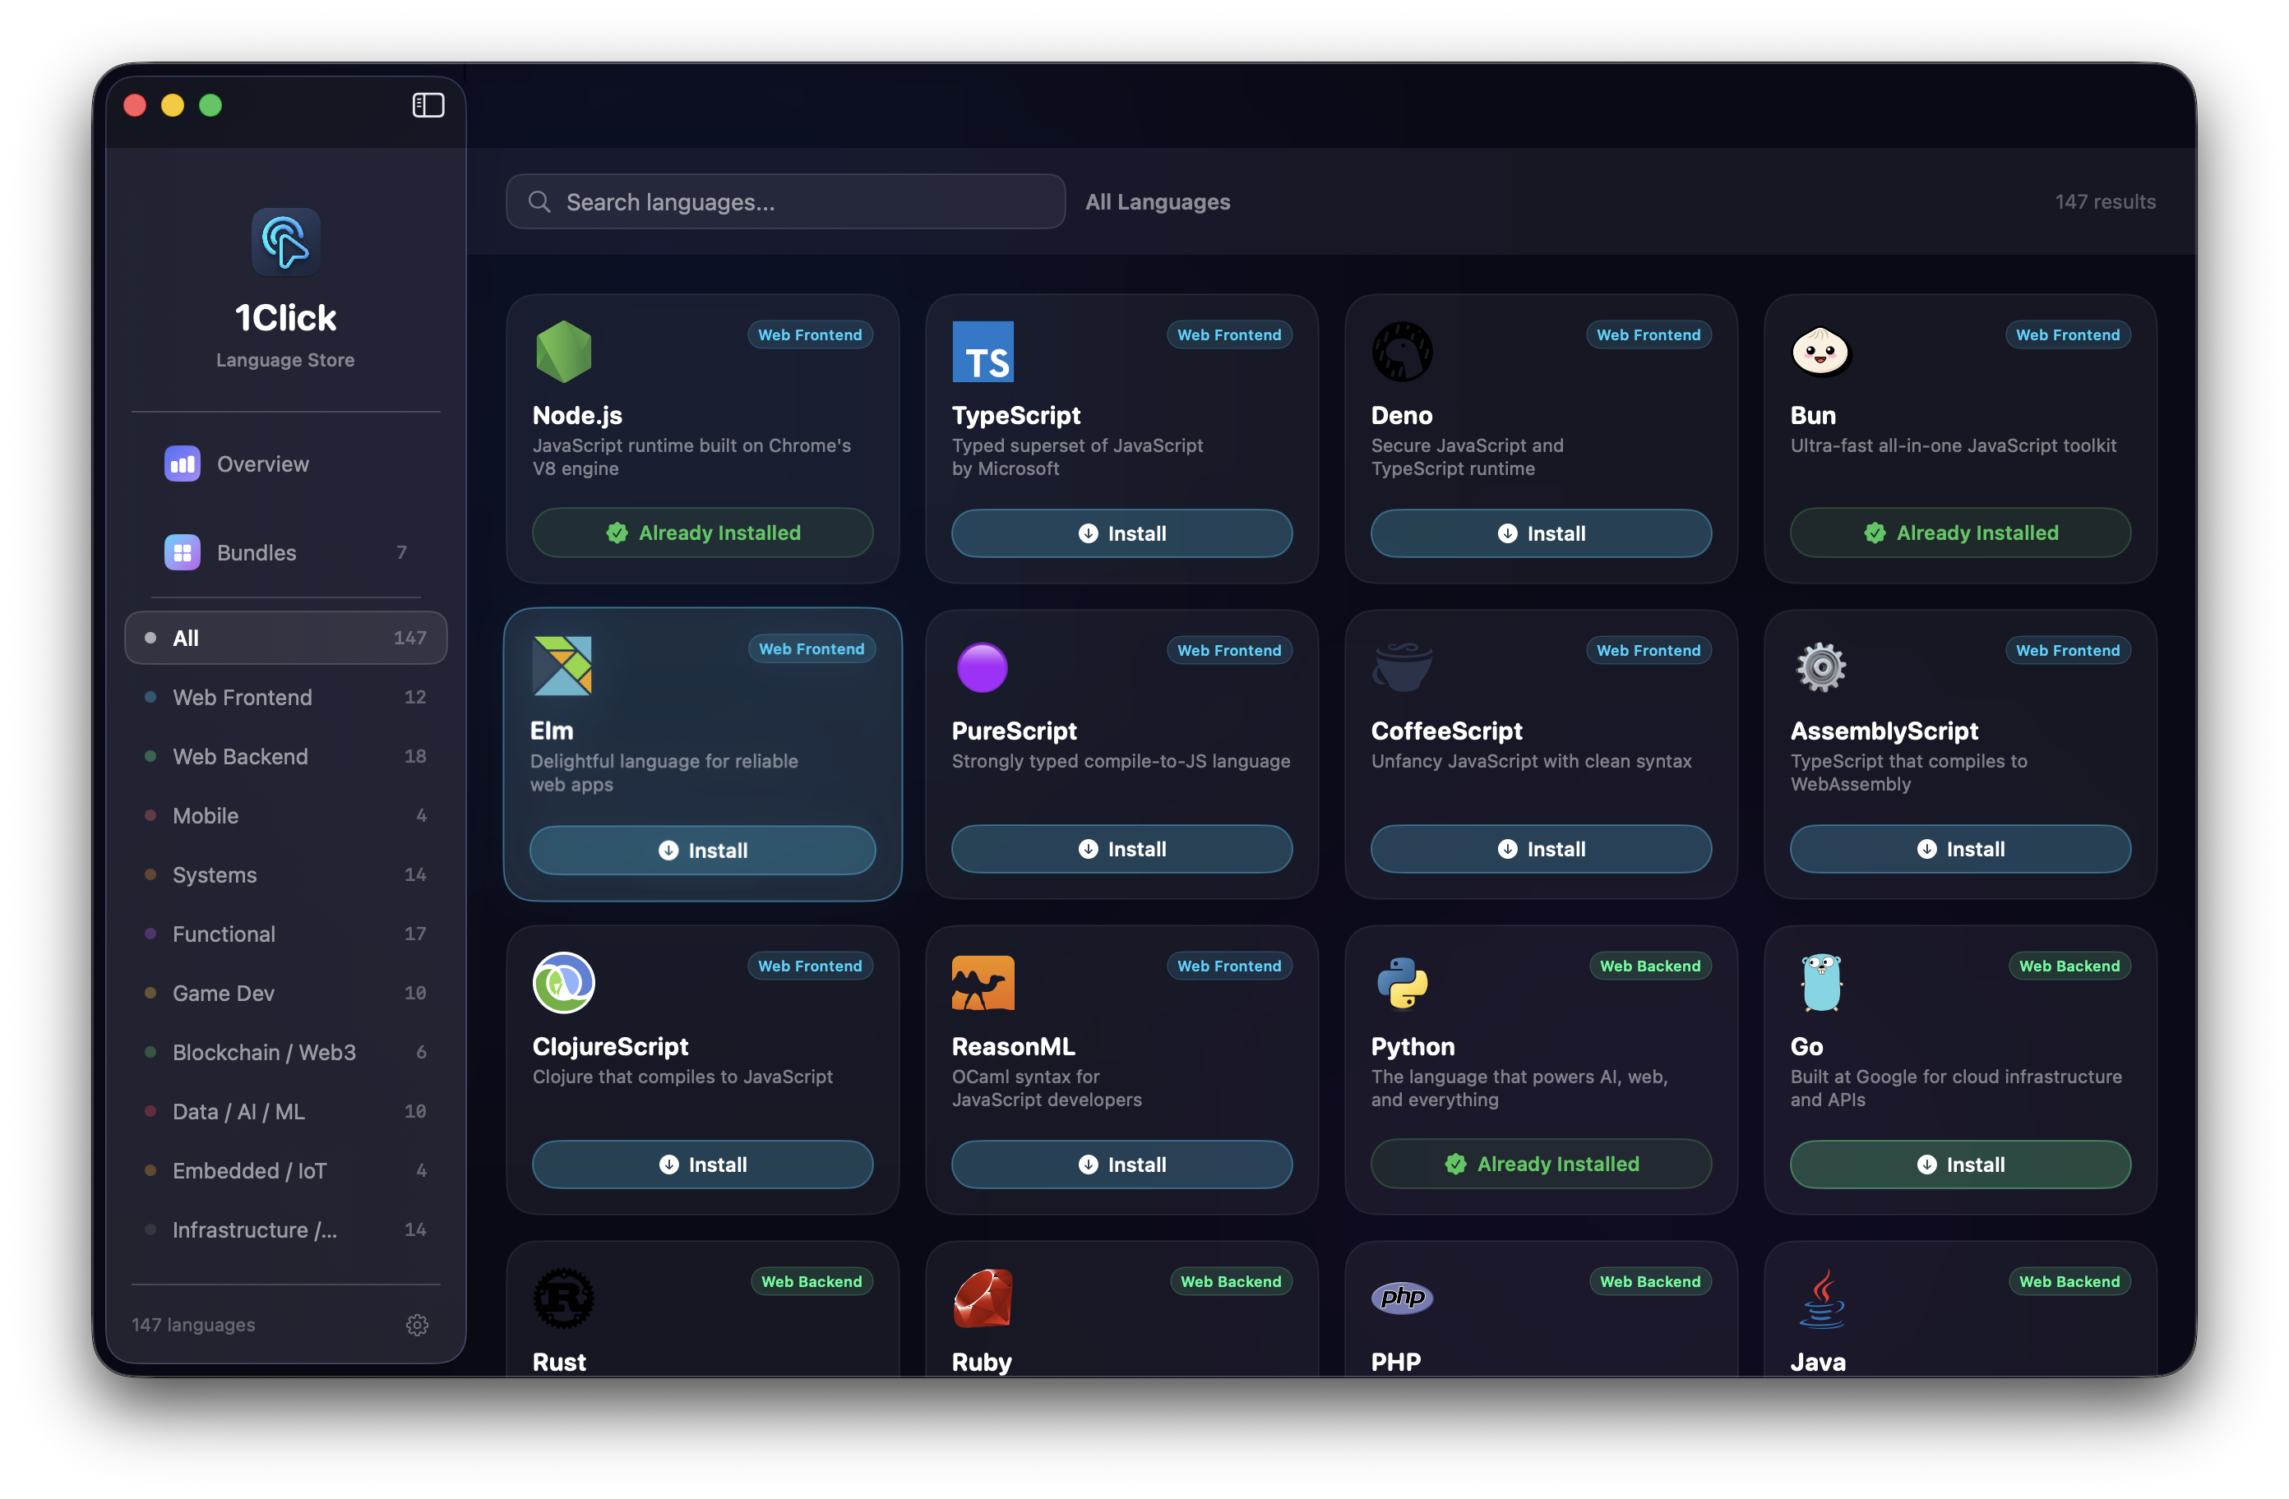Click the All Languages heading
Image resolution: width=2289 pixels, height=1499 pixels.
point(1157,202)
